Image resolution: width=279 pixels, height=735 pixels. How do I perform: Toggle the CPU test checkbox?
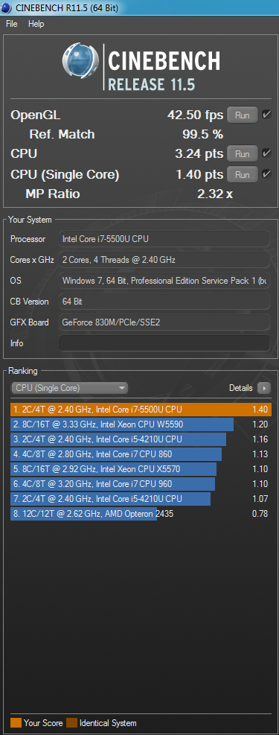[x=266, y=153]
